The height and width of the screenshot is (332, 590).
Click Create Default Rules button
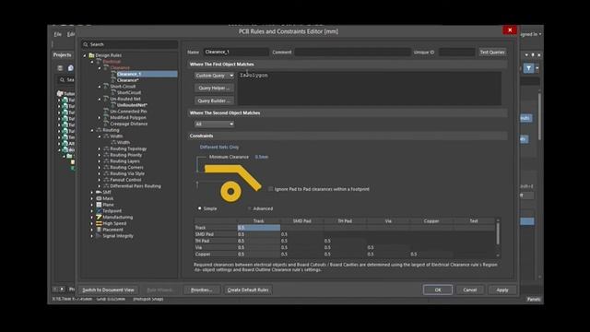248,290
